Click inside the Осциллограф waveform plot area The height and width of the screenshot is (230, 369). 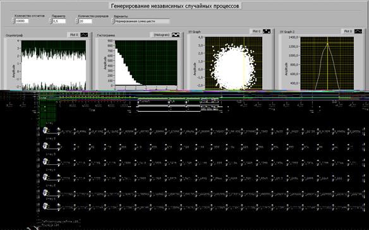click(x=54, y=65)
